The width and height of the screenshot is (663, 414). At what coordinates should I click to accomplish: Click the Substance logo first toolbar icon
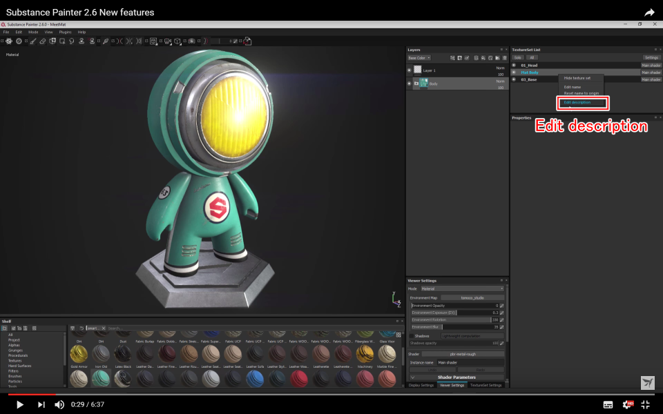click(x=9, y=41)
